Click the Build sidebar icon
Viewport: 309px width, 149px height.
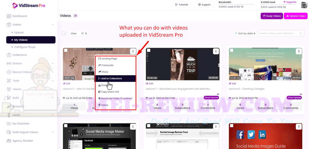point(9,98)
